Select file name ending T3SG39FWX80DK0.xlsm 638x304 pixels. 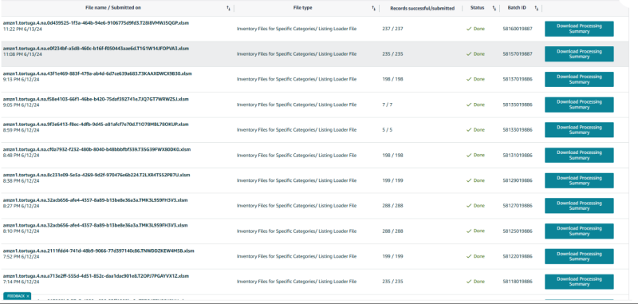click(x=96, y=149)
